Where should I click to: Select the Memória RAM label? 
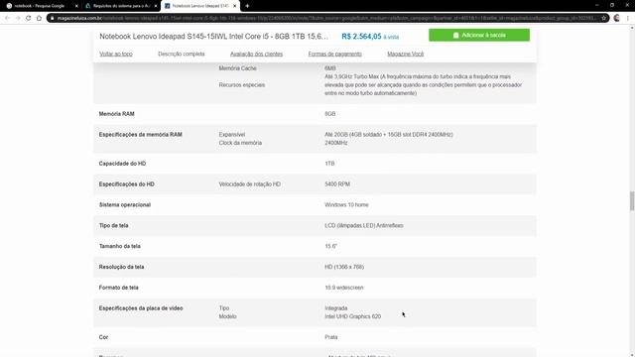click(117, 114)
